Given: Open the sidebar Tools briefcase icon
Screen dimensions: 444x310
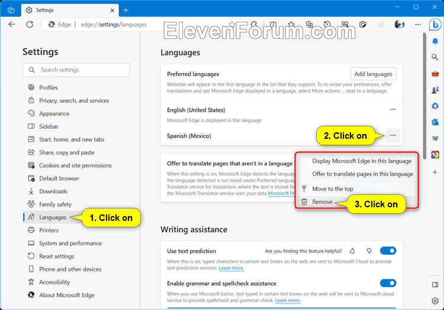Looking at the screenshot, I should 435,74.
